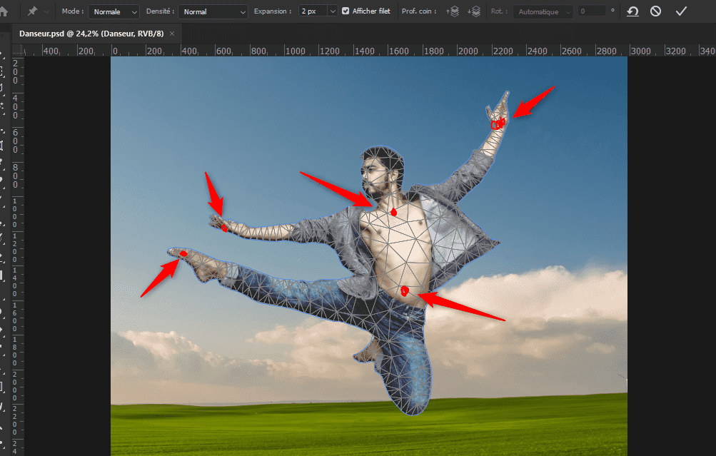Open the Mode dropdown set to Normale
This screenshot has width=716, height=456.
click(x=114, y=11)
